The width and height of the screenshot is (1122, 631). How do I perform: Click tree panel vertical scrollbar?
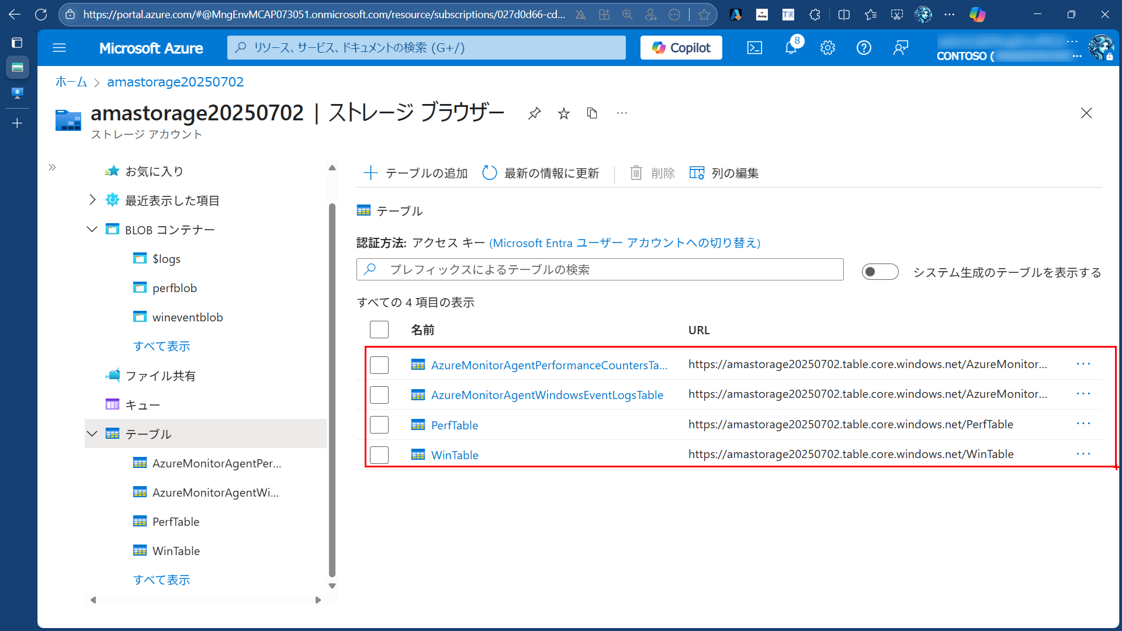pyautogui.click(x=332, y=390)
